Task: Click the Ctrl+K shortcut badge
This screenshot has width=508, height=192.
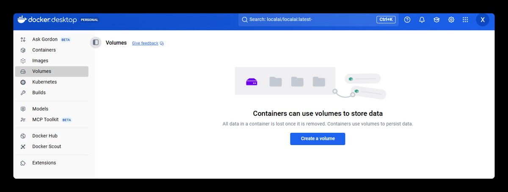Action: click(386, 19)
